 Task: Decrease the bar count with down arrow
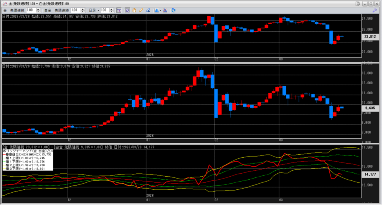112,12
